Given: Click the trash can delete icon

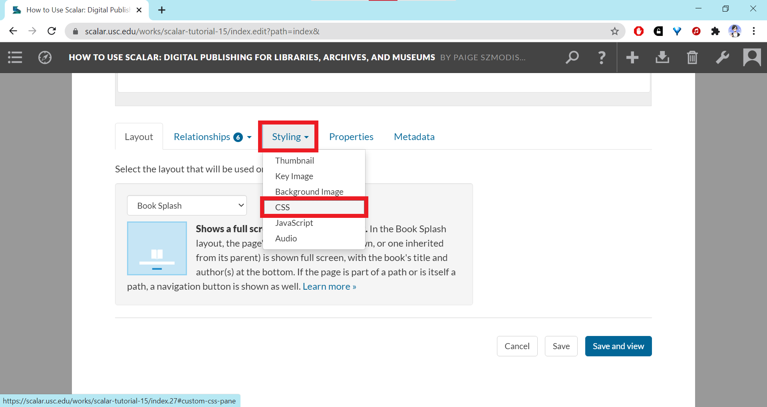Looking at the screenshot, I should (x=692, y=57).
